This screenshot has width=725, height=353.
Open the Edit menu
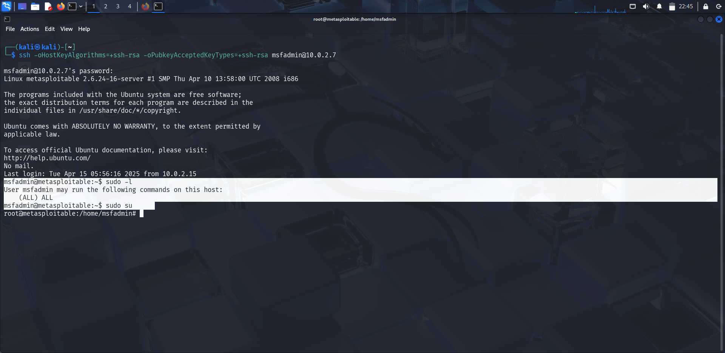pyautogui.click(x=50, y=29)
